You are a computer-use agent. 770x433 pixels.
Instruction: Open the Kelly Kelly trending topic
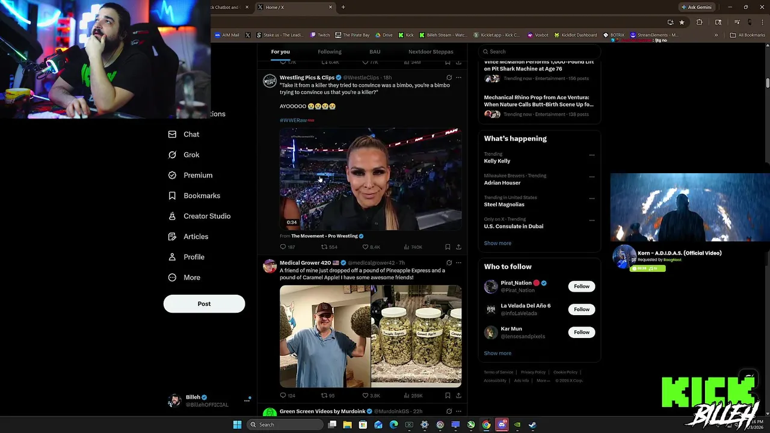(497, 161)
